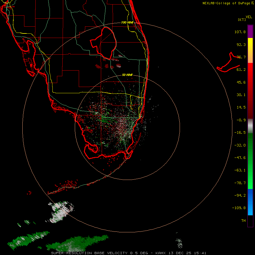Click the white-gray echo cluster beyond southwest range ring
This screenshot has height=255, width=255.
60,212
